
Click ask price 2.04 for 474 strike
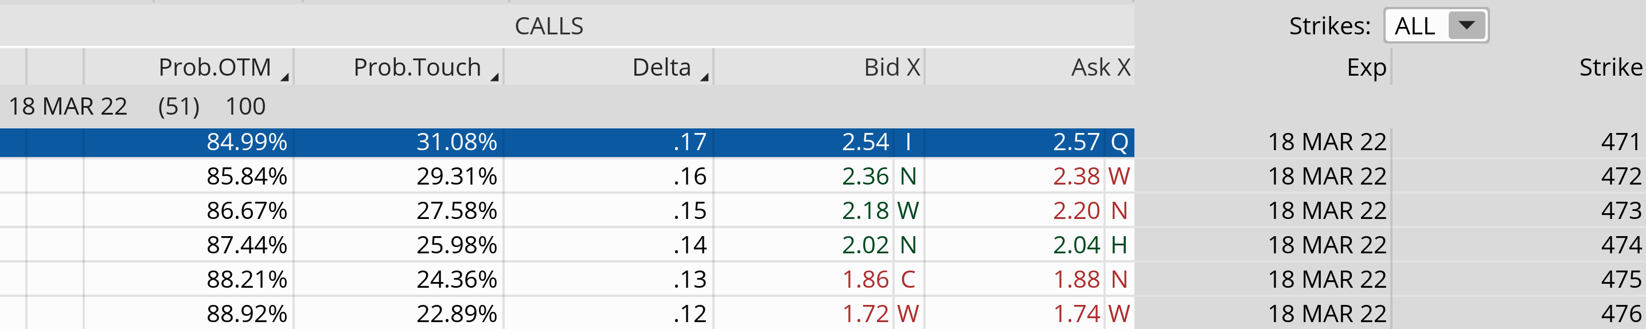1076,245
